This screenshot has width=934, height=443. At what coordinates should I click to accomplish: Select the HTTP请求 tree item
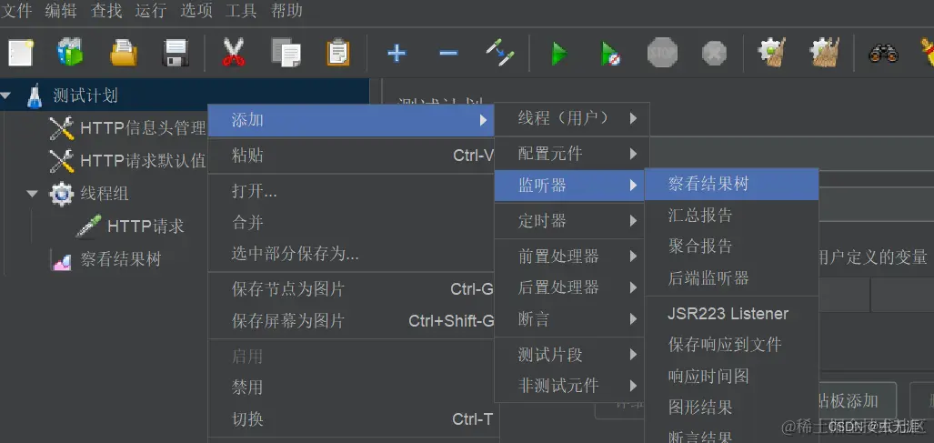pyautogui.click(x=146, y=227)
